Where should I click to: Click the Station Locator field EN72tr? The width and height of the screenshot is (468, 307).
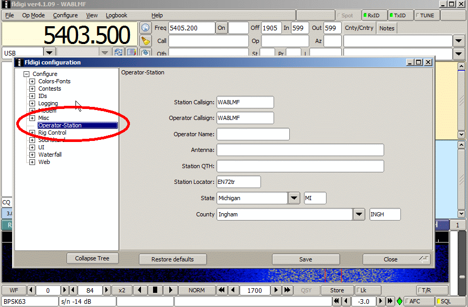pyautogui.click(x=238, y=182)
